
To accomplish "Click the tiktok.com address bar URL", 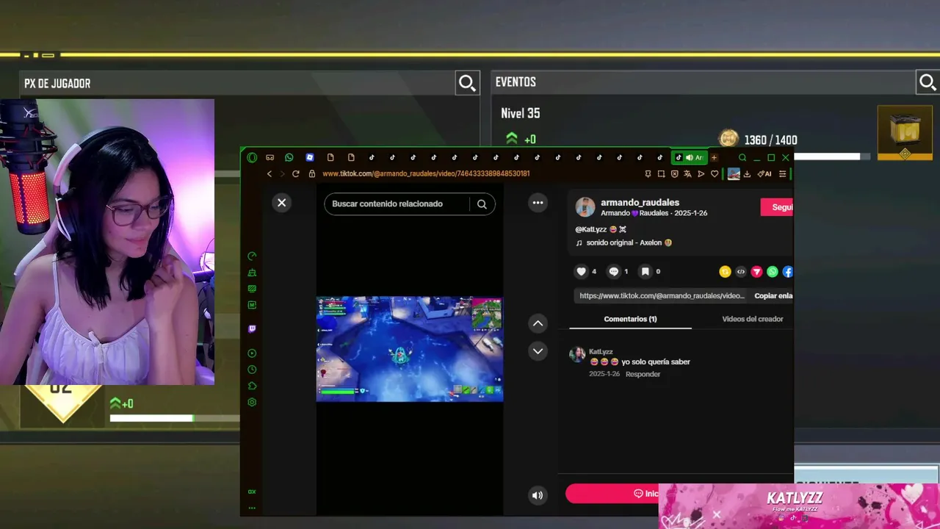I will [426, 174].
